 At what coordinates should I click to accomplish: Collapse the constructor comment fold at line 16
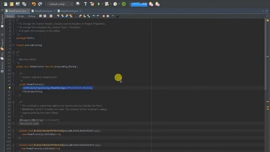13,73
